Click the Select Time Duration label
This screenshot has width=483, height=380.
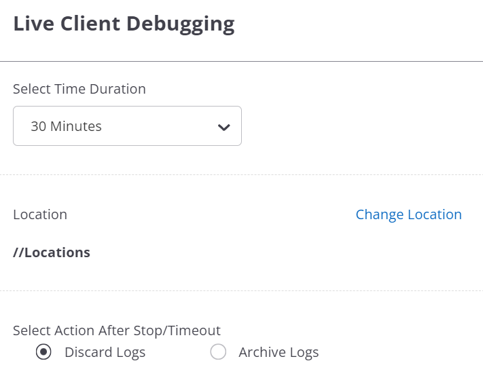click(79, 89)
